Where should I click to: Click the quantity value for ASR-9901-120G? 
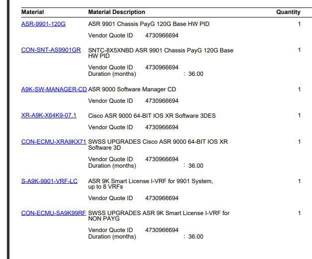(x=299, y=24)
